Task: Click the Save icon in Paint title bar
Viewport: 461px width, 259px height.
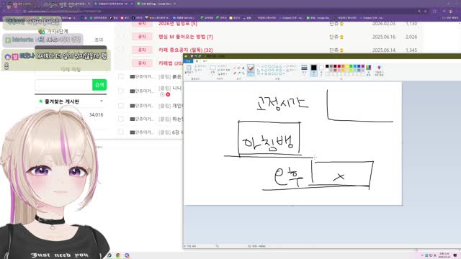Action: coord(192,56)
